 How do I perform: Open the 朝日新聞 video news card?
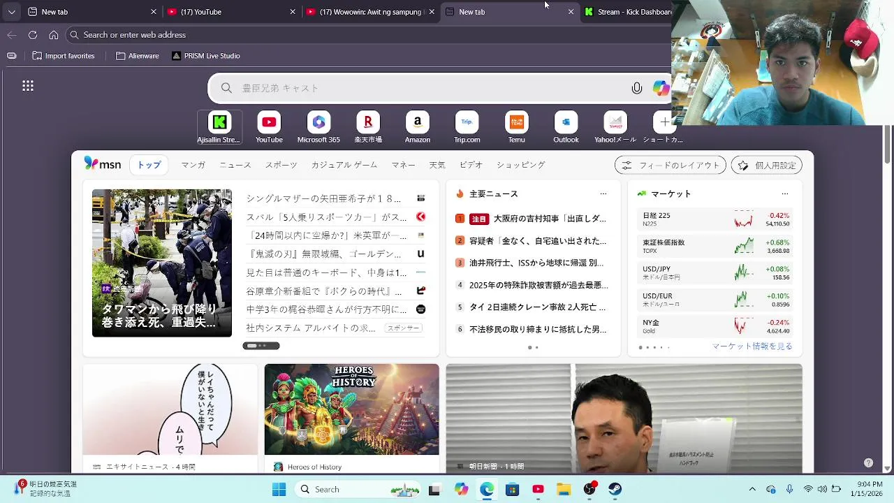[x=624, y=418]
